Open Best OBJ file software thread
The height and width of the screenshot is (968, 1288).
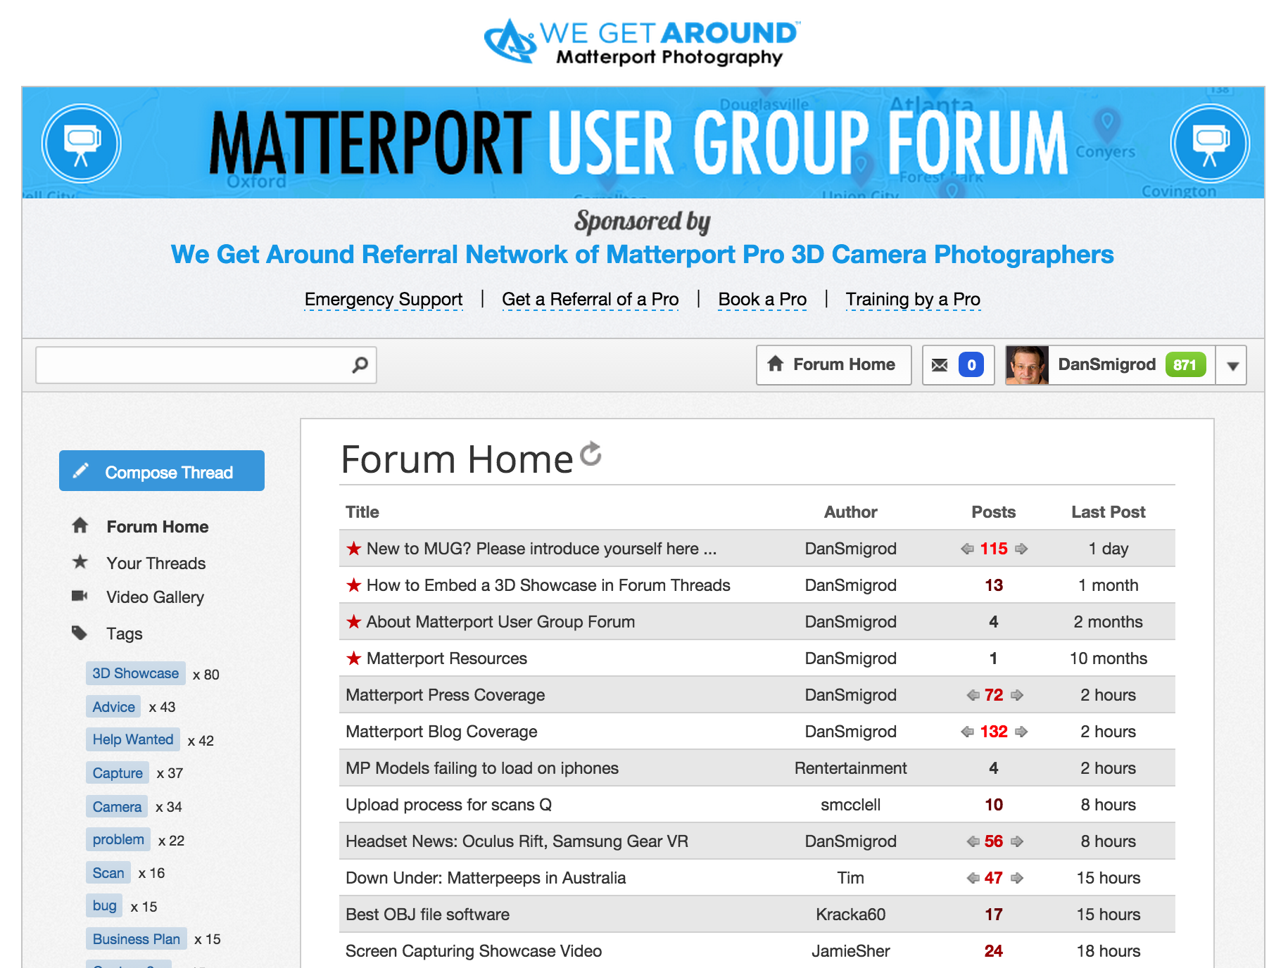pos(427,915)
